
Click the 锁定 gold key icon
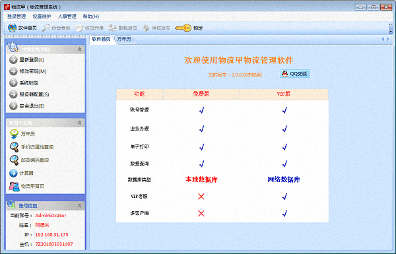tap(183, 28)
